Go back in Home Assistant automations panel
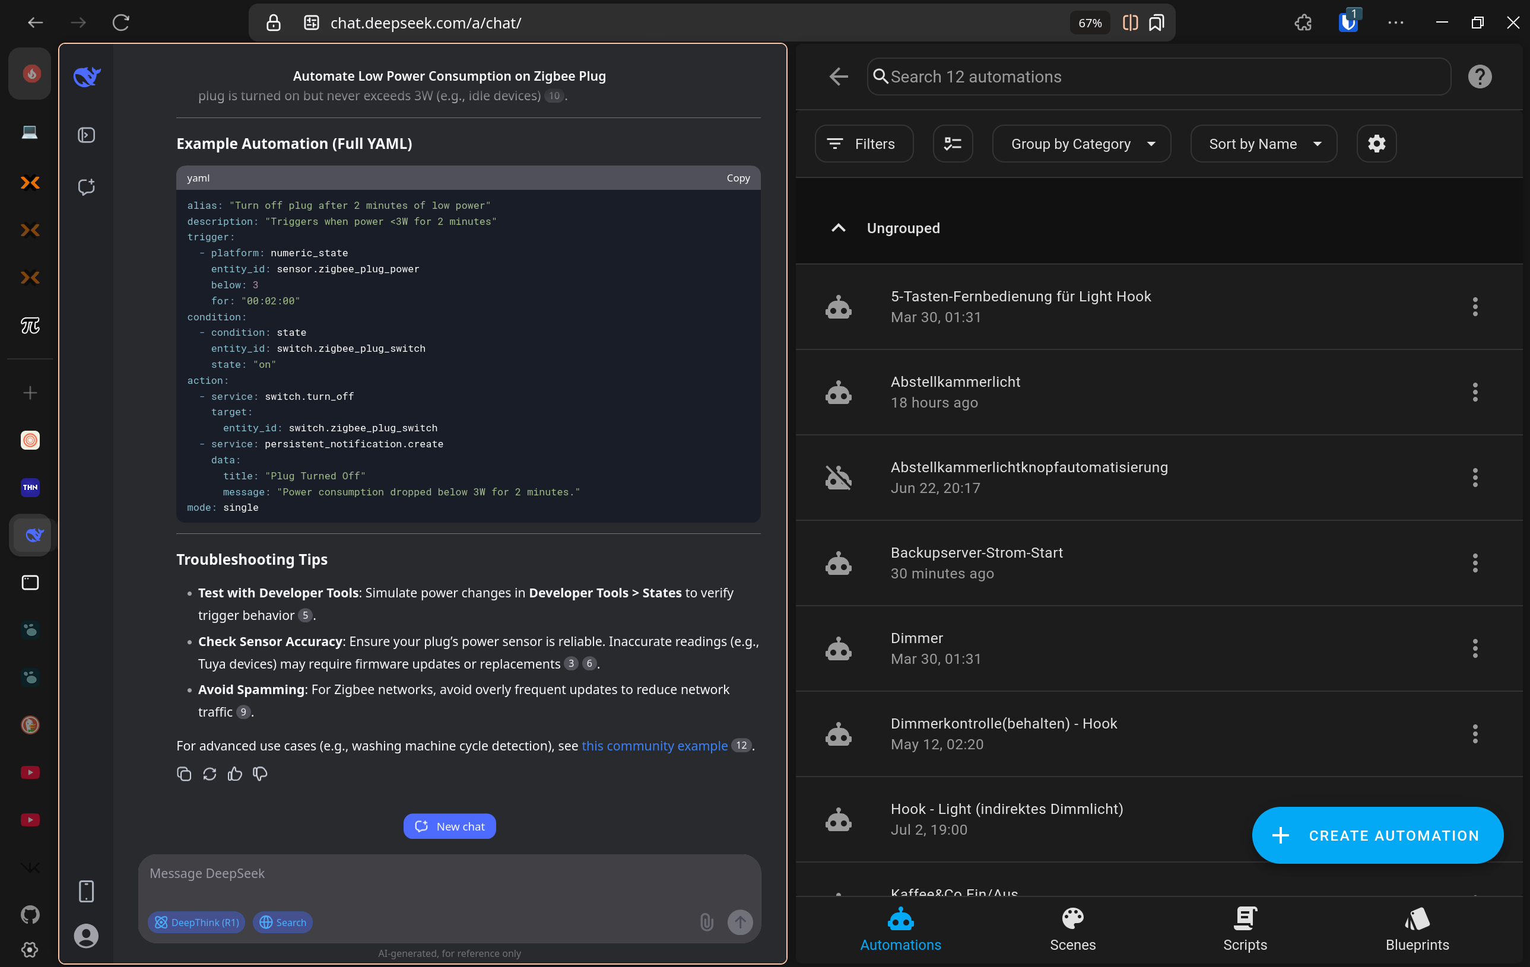The image size is (1530, 967). coord(839,77)
